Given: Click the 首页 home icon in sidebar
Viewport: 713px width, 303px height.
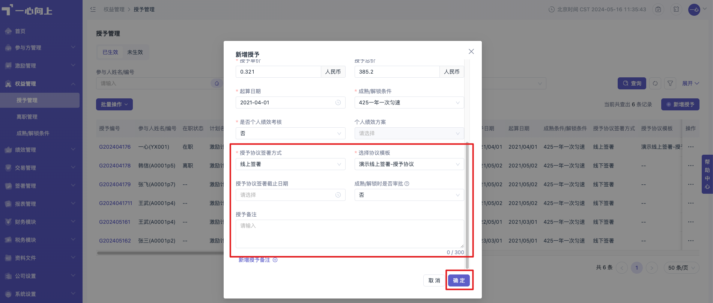Looking at the screenshot, I should coord(8,31).
